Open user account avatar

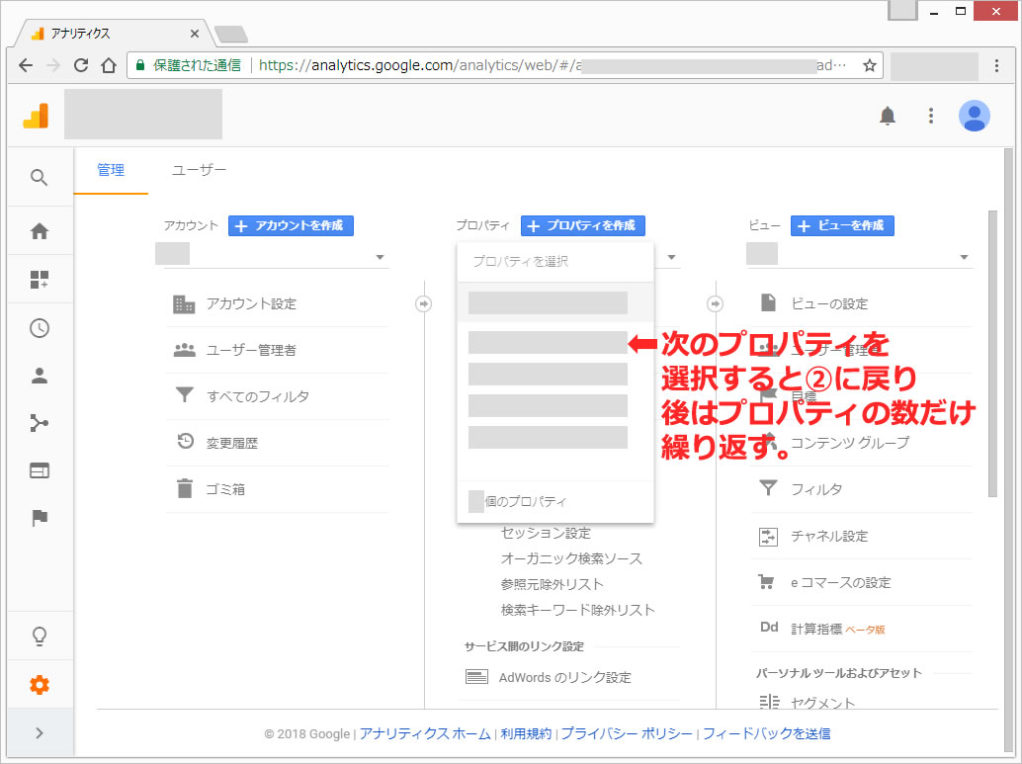coord(974,116)
